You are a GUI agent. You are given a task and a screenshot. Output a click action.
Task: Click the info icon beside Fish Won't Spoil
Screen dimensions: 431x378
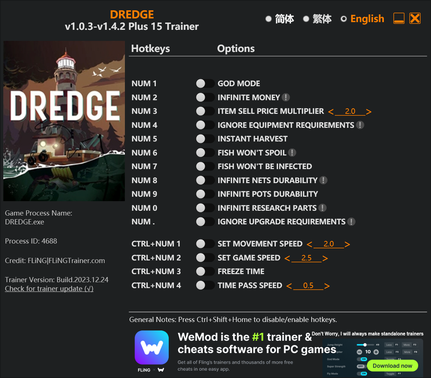(x=292, y=153)
